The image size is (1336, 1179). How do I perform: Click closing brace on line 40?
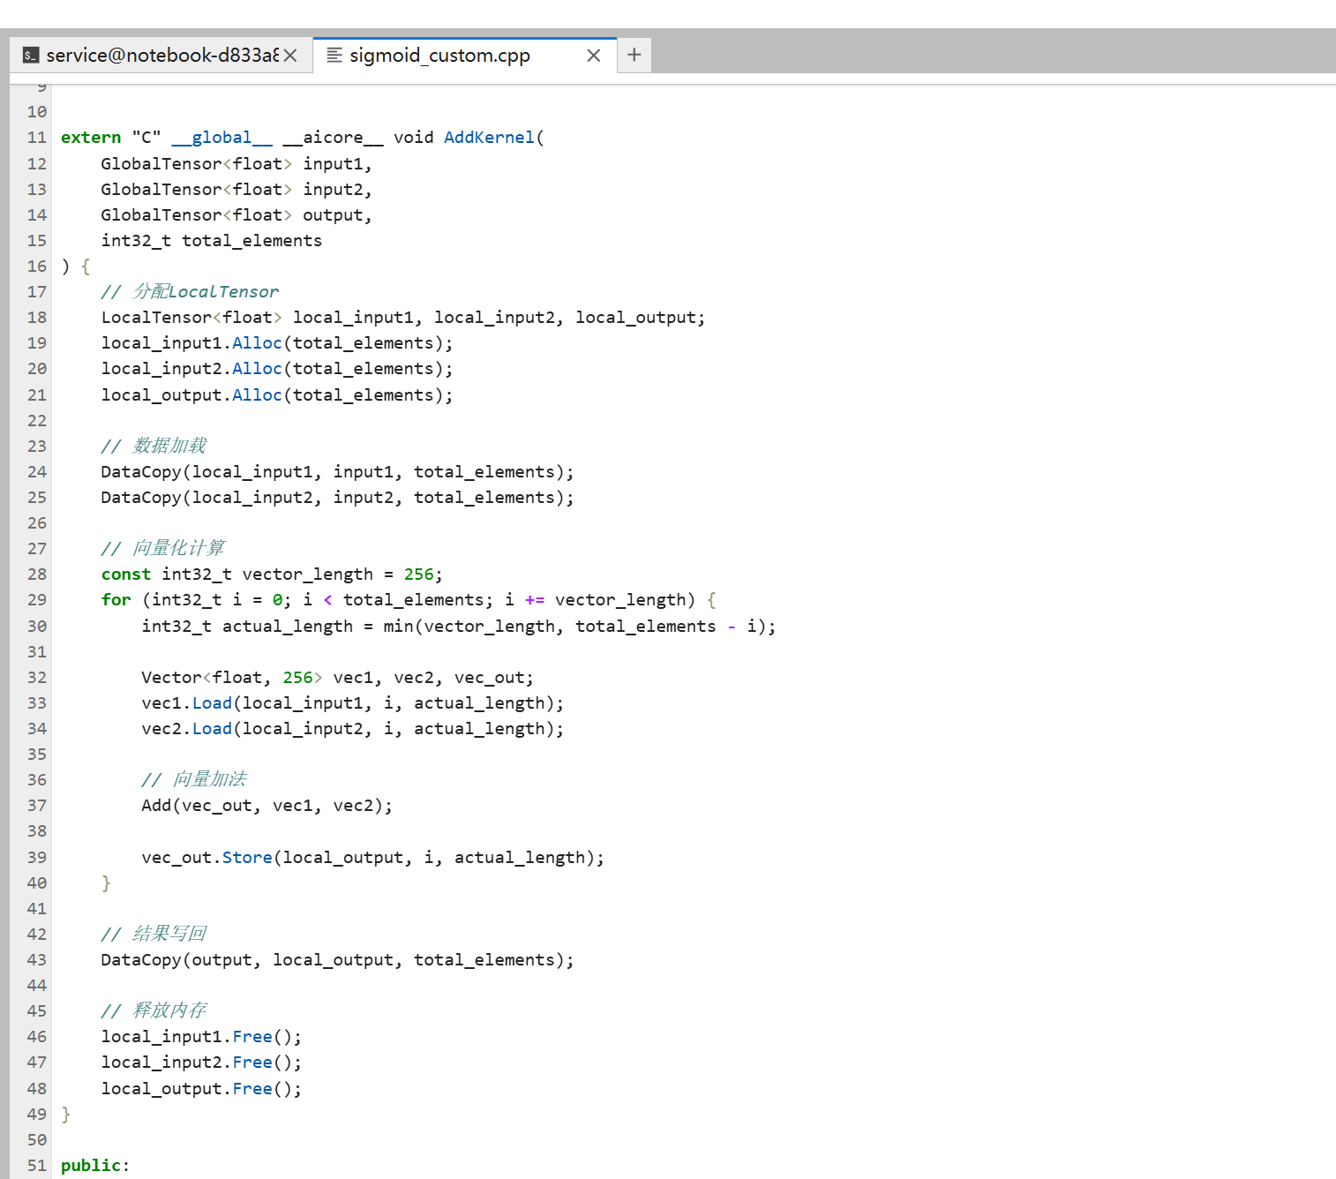pos(106,883)
